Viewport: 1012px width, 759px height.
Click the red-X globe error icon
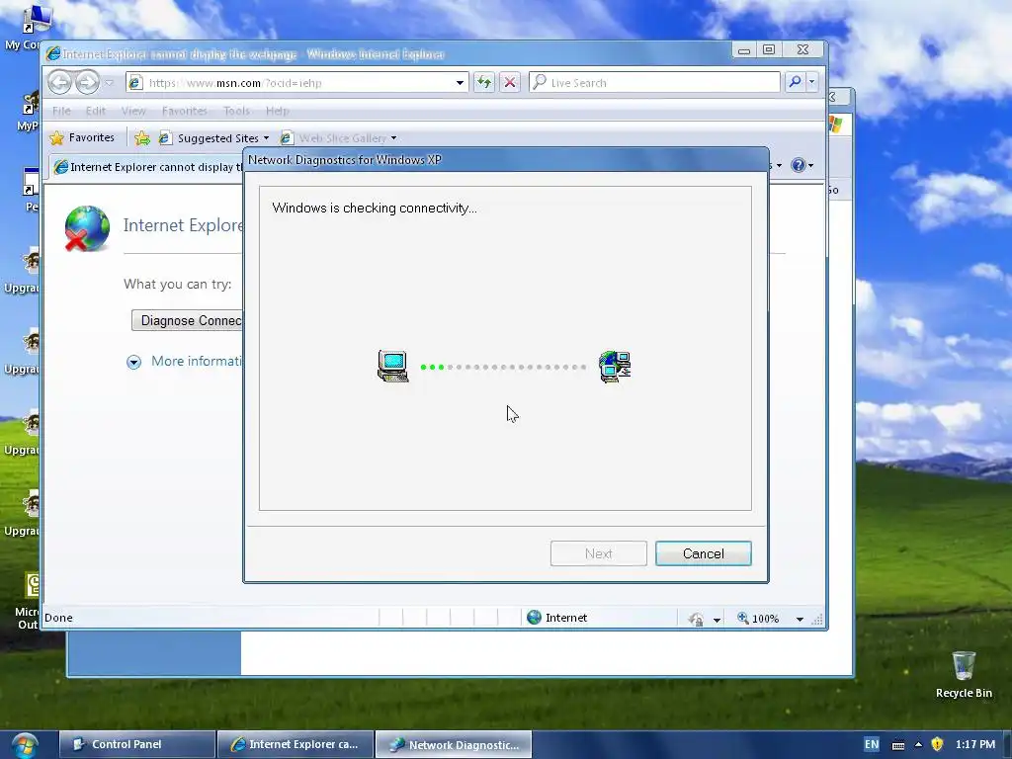point(87,228)
